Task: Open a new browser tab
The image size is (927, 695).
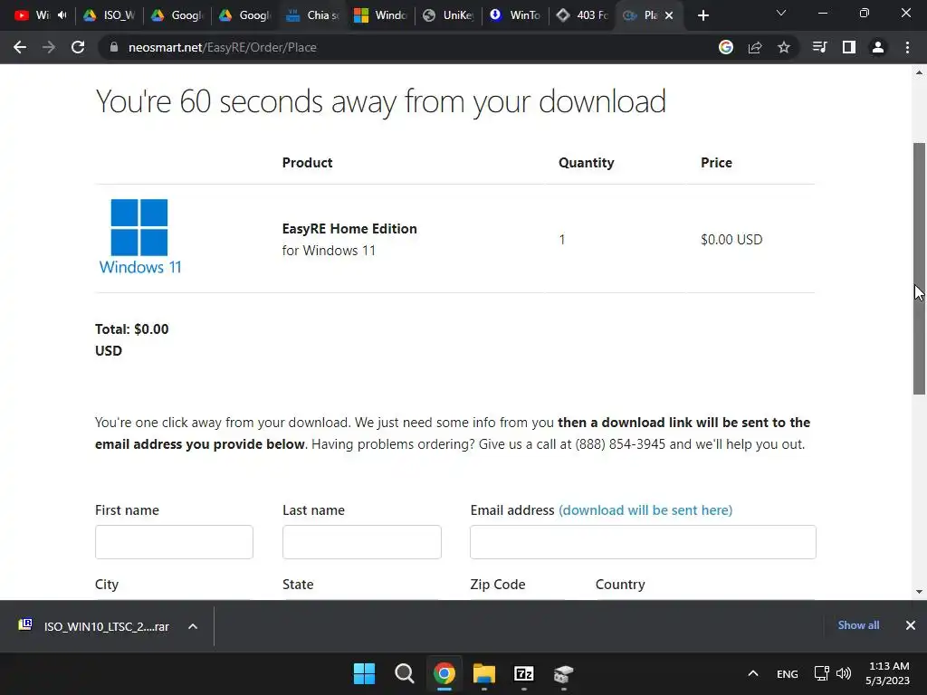Action: (x=702, y=15)
